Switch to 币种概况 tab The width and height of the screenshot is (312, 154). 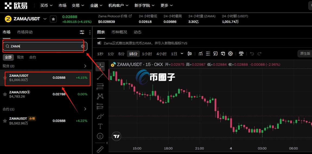point(119,32)
